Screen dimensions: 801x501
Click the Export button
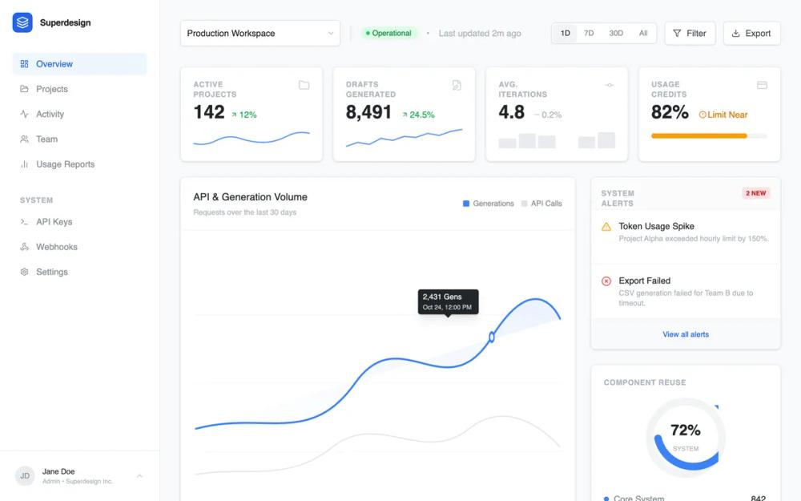click(751, 33)
